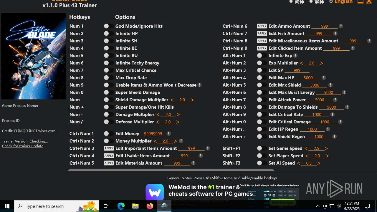Viewport: 377px width, 212px height.
Task: Click info icon next to Edit HP Regen
Action: pyautogui.click(x=328, y=129)
